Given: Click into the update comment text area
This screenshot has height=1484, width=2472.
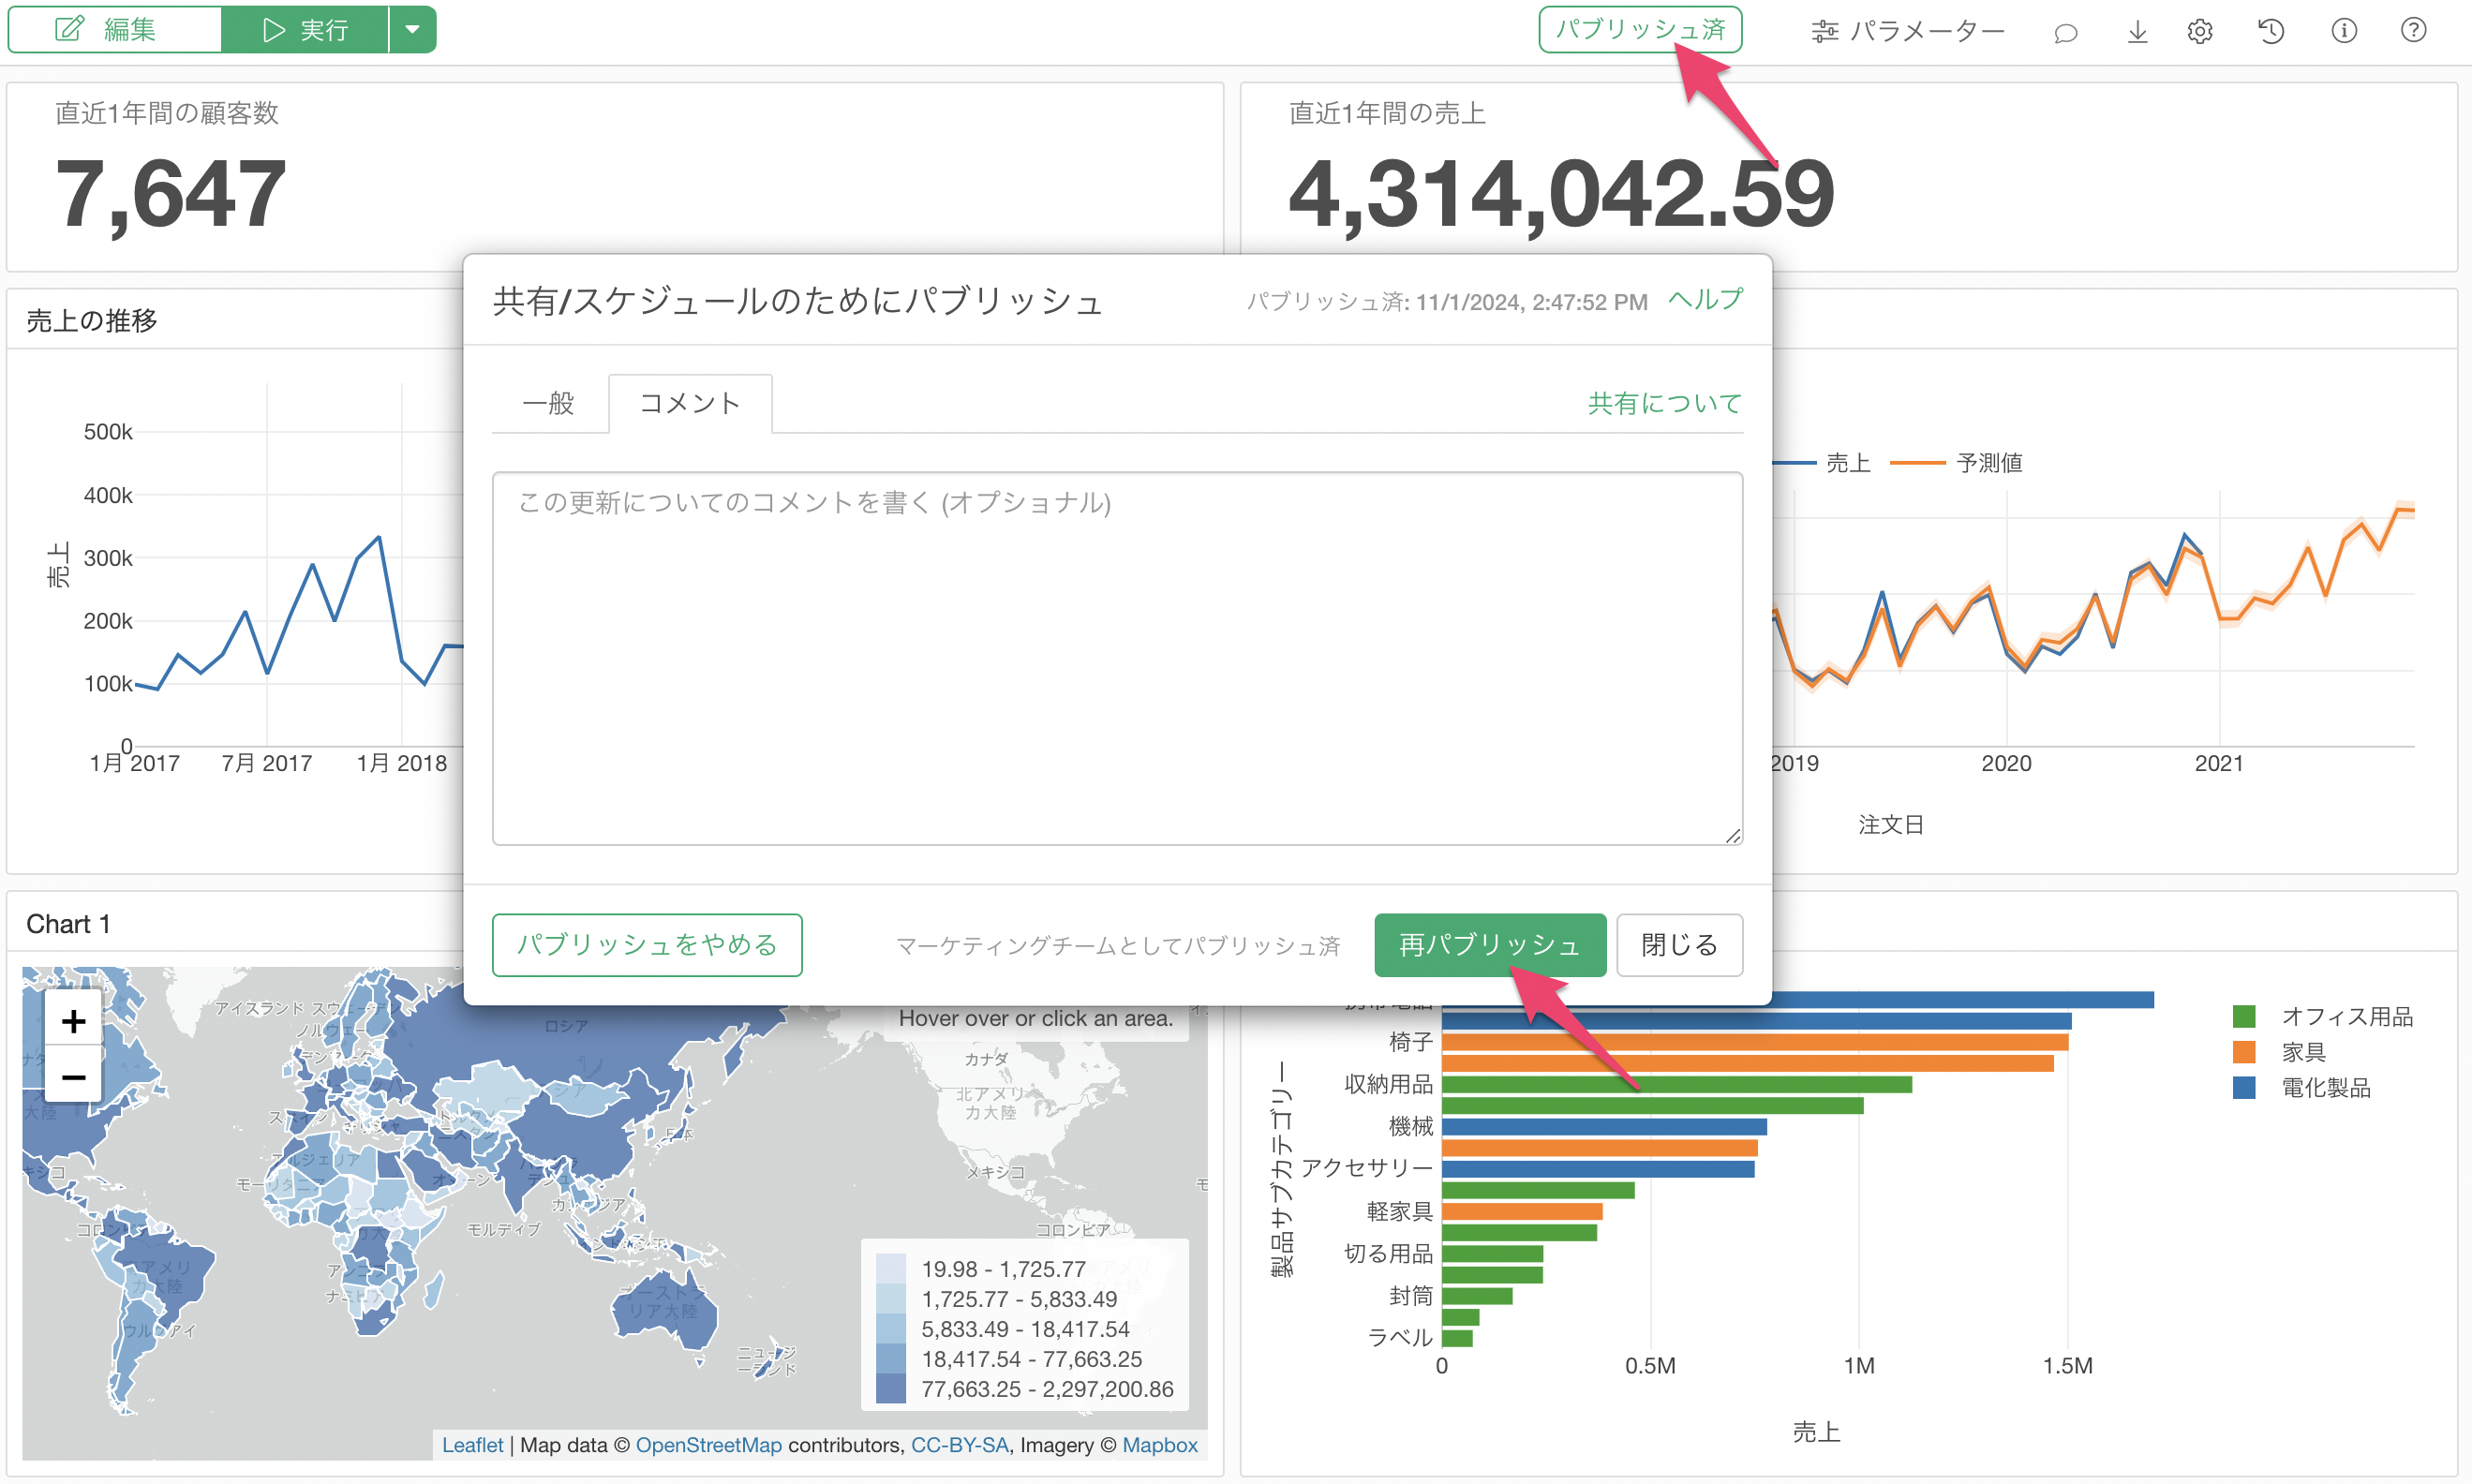Looking at the screenshot, I should point(1116,660).
